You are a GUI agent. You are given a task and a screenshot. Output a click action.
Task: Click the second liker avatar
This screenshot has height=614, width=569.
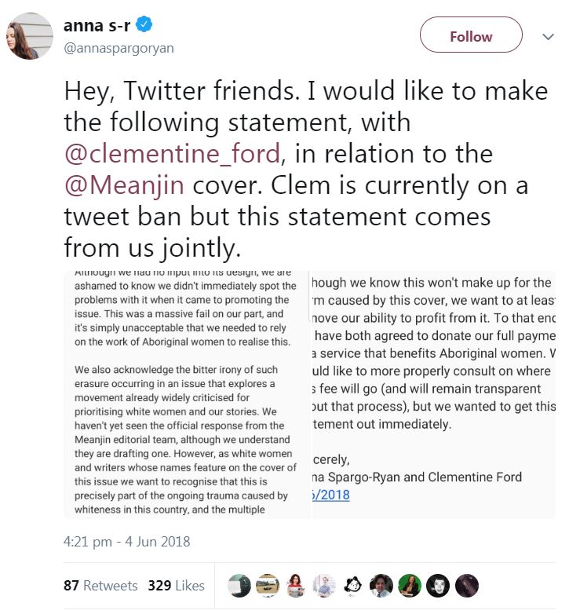point(268,586)
